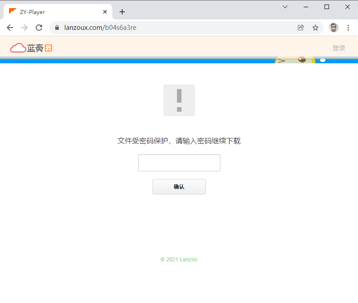This screenshot has height=303, width=358.
Task: Click the lanzoux.com address bar URL
Action: [100, 28]
